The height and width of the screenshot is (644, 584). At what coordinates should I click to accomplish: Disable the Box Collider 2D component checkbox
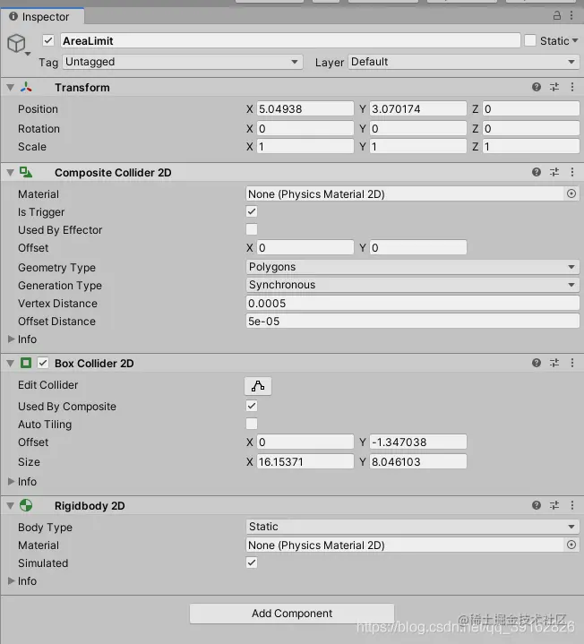point(43,363)
